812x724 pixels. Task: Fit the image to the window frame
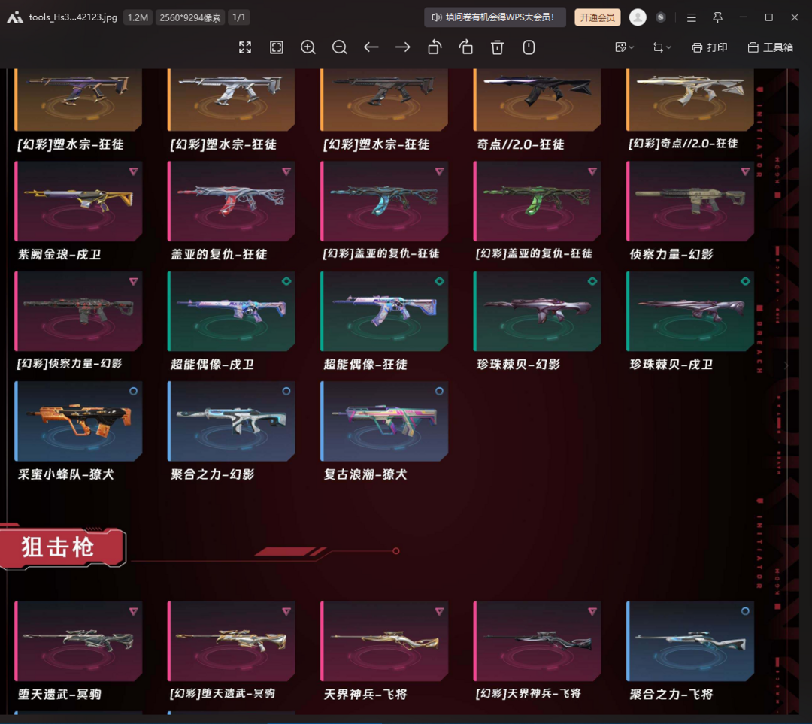click(x=277, y=47)
